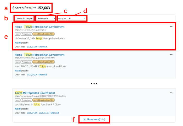Open 東京都 link in first result

tap(18, 43)
